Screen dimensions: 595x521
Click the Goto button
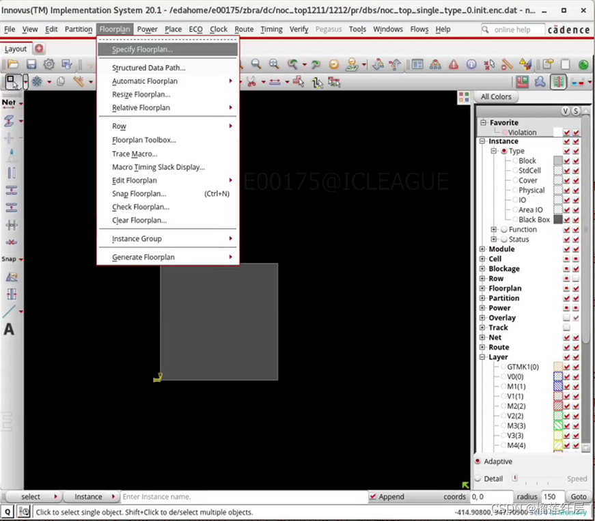click(x=578, y=496)
